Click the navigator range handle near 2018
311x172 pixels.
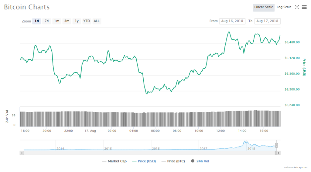click(x=276, y=145)
